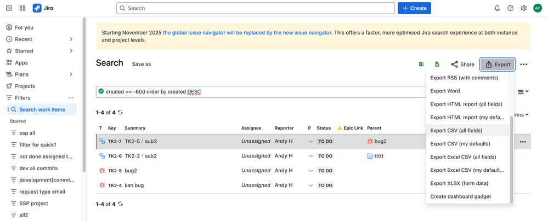Click the subtask type icon of TK2-6
548x221 pixels.
click(102, 156)
